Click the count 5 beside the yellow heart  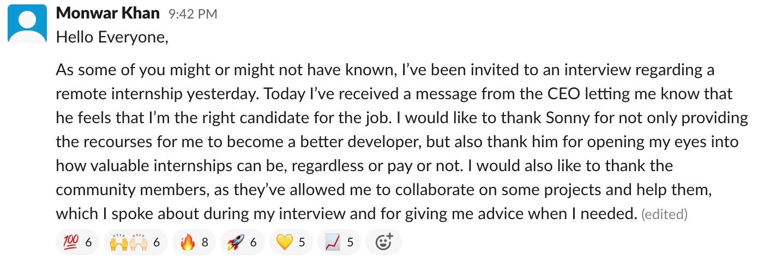pos(302,242)
